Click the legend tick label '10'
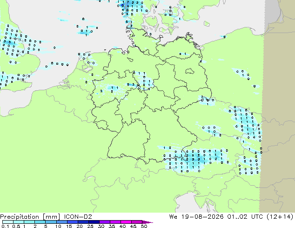The image size is (295, 228). (x=58, y=226)
